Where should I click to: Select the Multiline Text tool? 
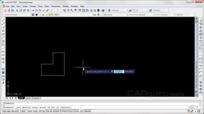[3, 83]
